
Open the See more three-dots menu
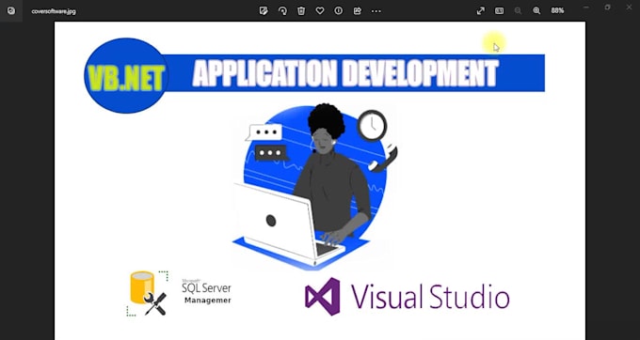coord(376,11)
